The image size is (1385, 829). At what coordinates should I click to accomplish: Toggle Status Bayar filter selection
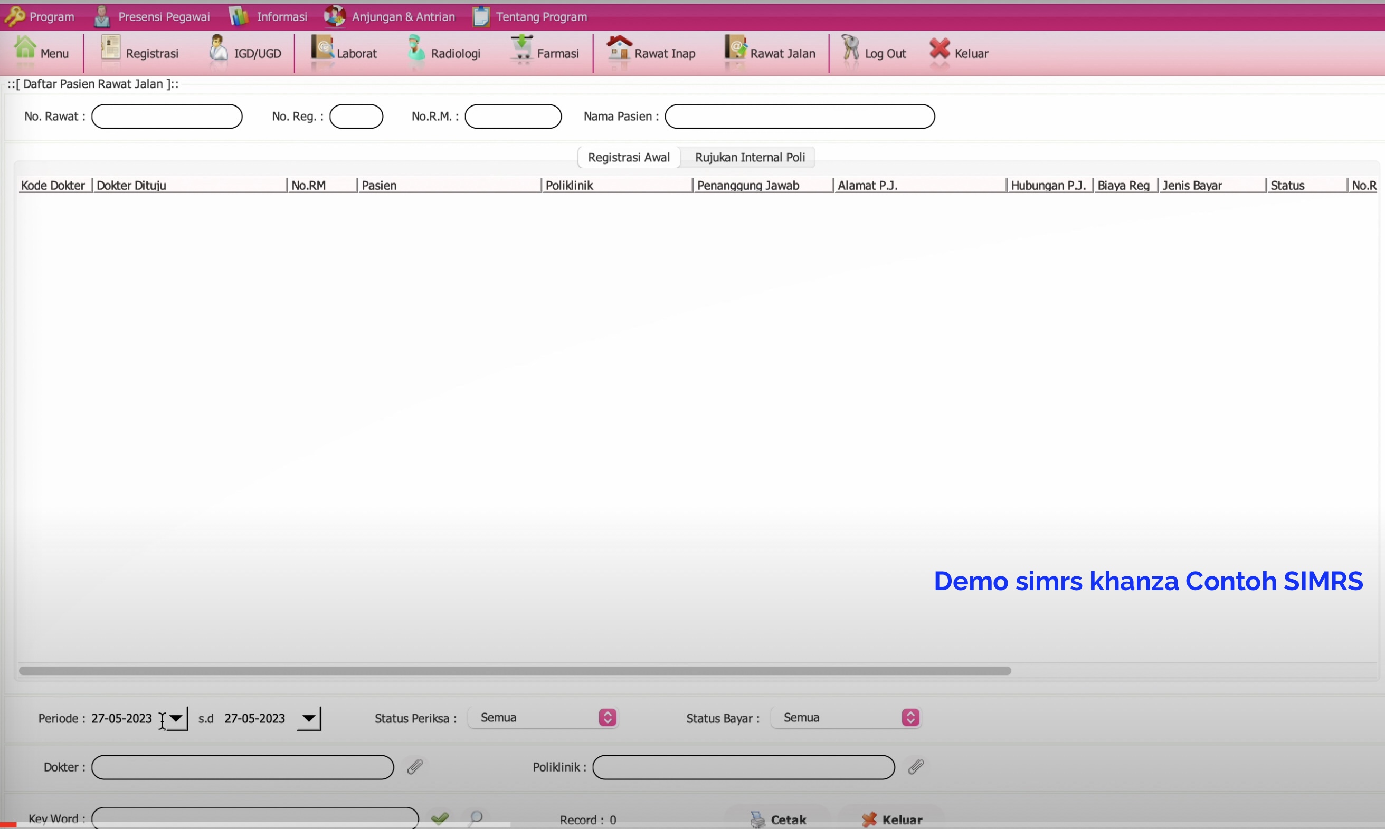tap(911, 718)
